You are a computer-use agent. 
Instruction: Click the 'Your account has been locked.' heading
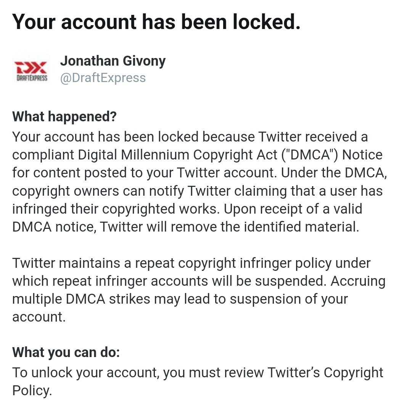[156, 22]
